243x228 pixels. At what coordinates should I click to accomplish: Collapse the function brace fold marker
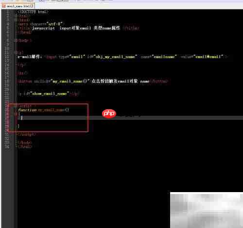click(x=16, y=114)
